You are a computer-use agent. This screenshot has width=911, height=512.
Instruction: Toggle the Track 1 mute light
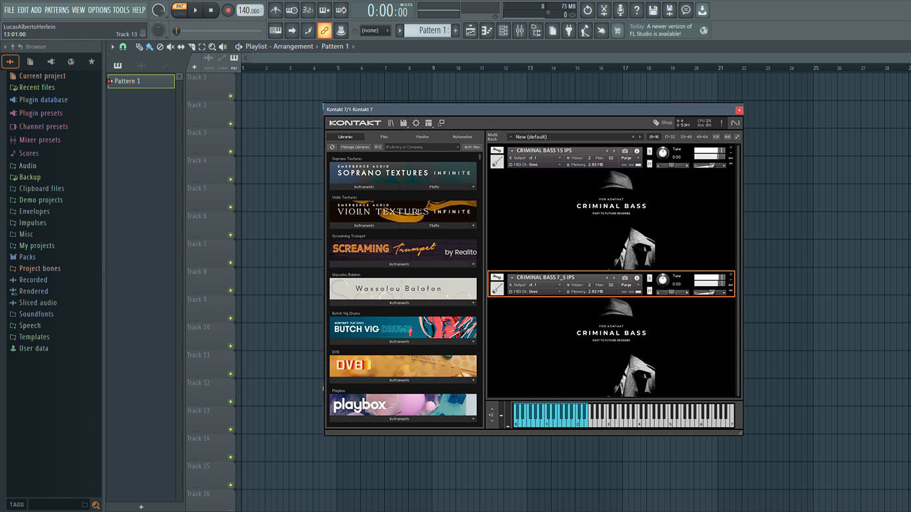(231, 96)
